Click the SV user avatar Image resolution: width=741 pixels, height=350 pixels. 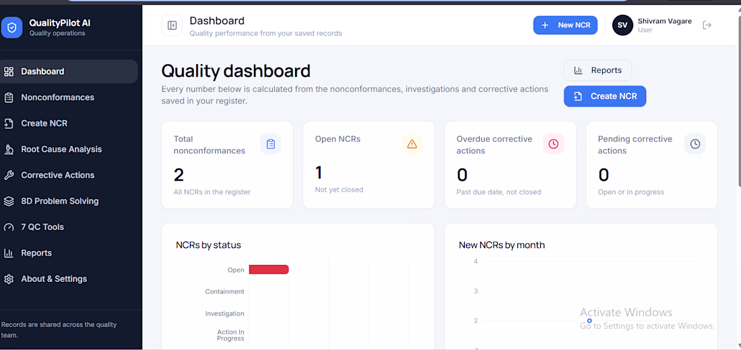click(x=622, y=25)
